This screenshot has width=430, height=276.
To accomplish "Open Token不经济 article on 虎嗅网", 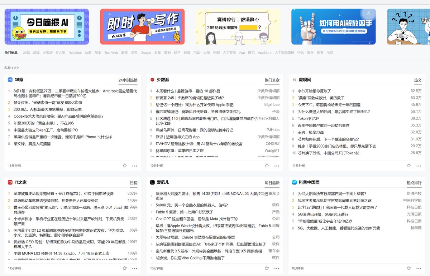I will click(x=308, y=118).
